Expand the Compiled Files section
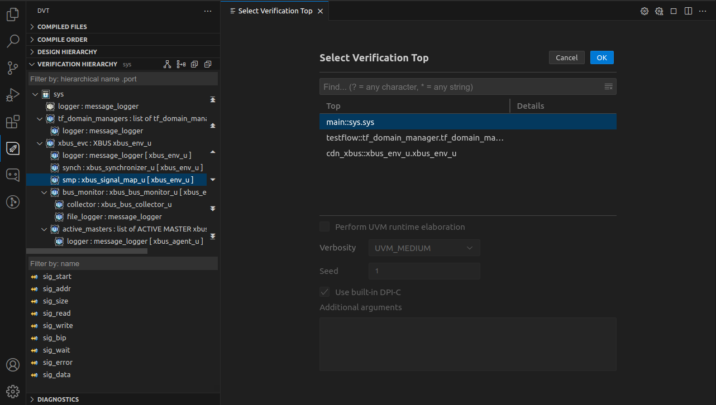Viewport: 716px width, 405px height. [x=123, y=27]
